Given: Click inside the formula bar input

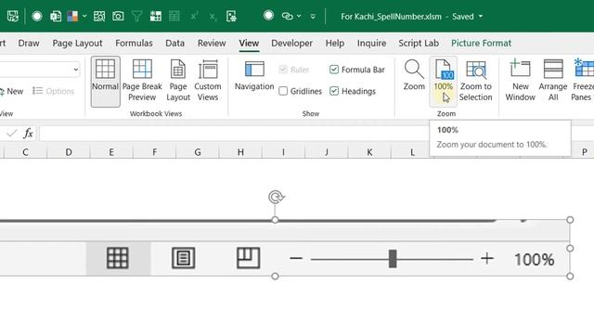Looking at the screenshot, I should tap(235, 134).
